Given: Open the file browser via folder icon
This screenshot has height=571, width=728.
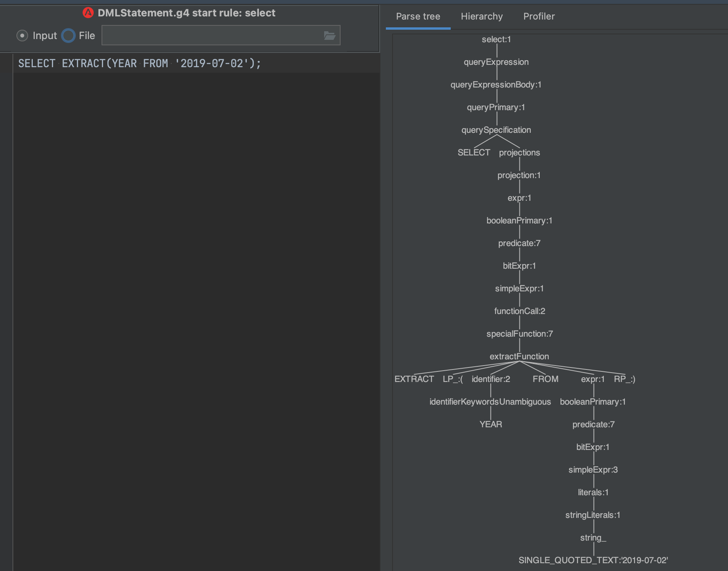Looking at the screenshot, I should pyautogui.click(x=329, y=35).
